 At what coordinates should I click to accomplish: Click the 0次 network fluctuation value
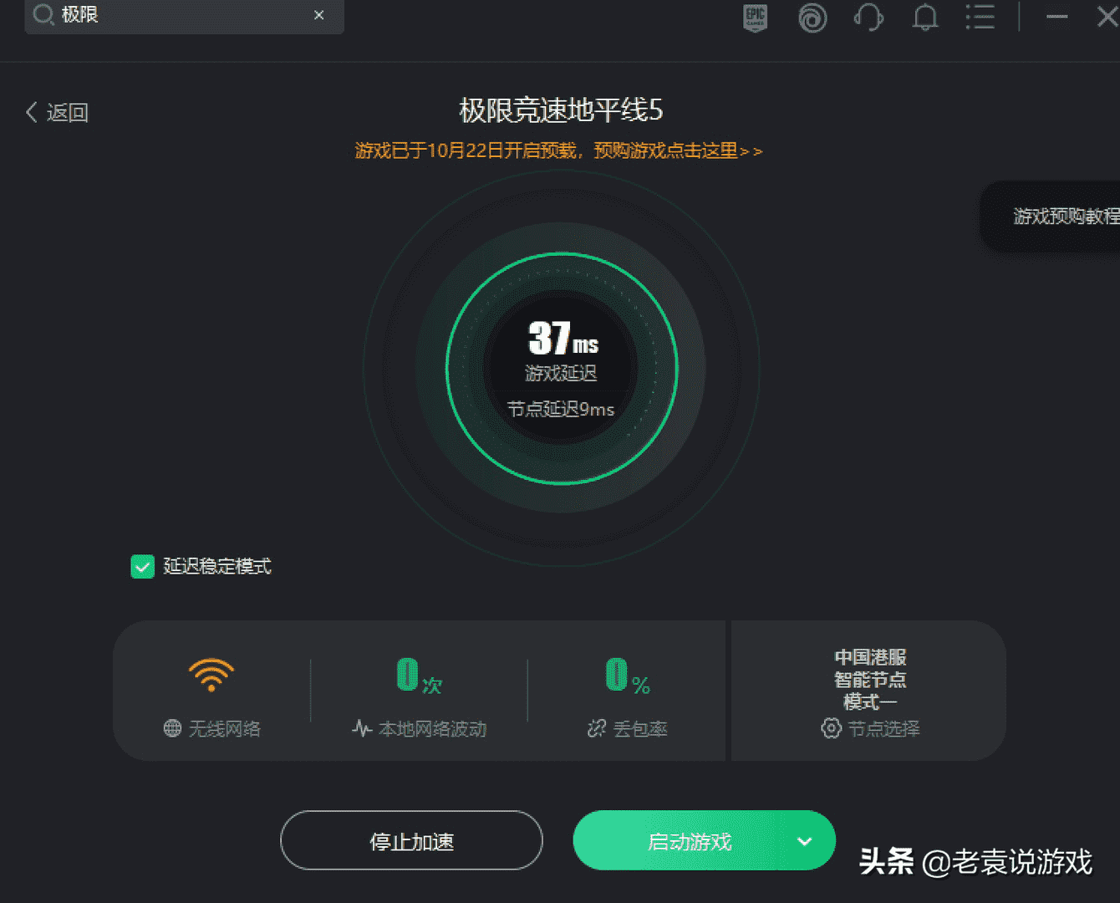coord(419,676)
